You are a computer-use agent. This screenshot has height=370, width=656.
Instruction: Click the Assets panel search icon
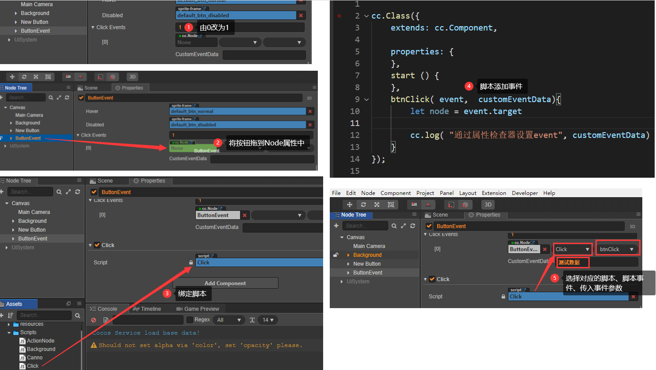pyautogui.click(x=77, y=315)
